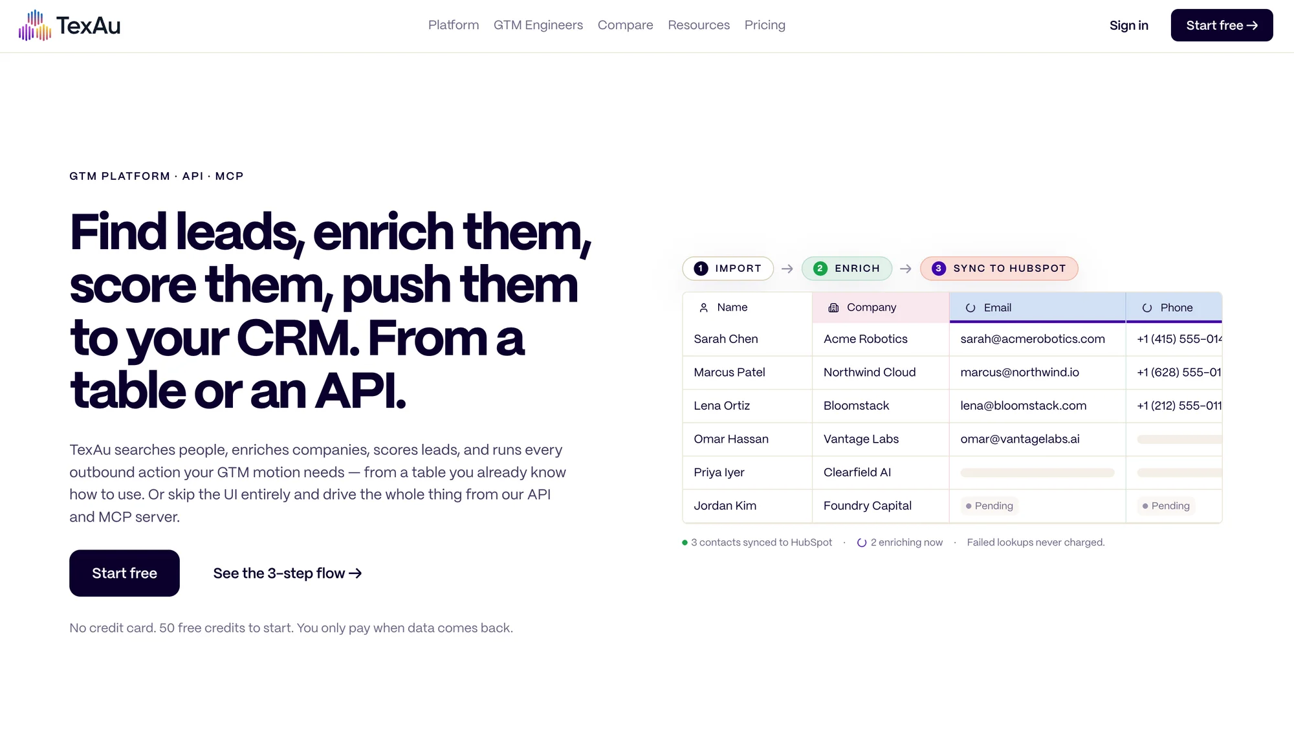Viewport: 1294px width, 730px height.
Task: Click the hero 'Start free' button
Action: point(124,573)
